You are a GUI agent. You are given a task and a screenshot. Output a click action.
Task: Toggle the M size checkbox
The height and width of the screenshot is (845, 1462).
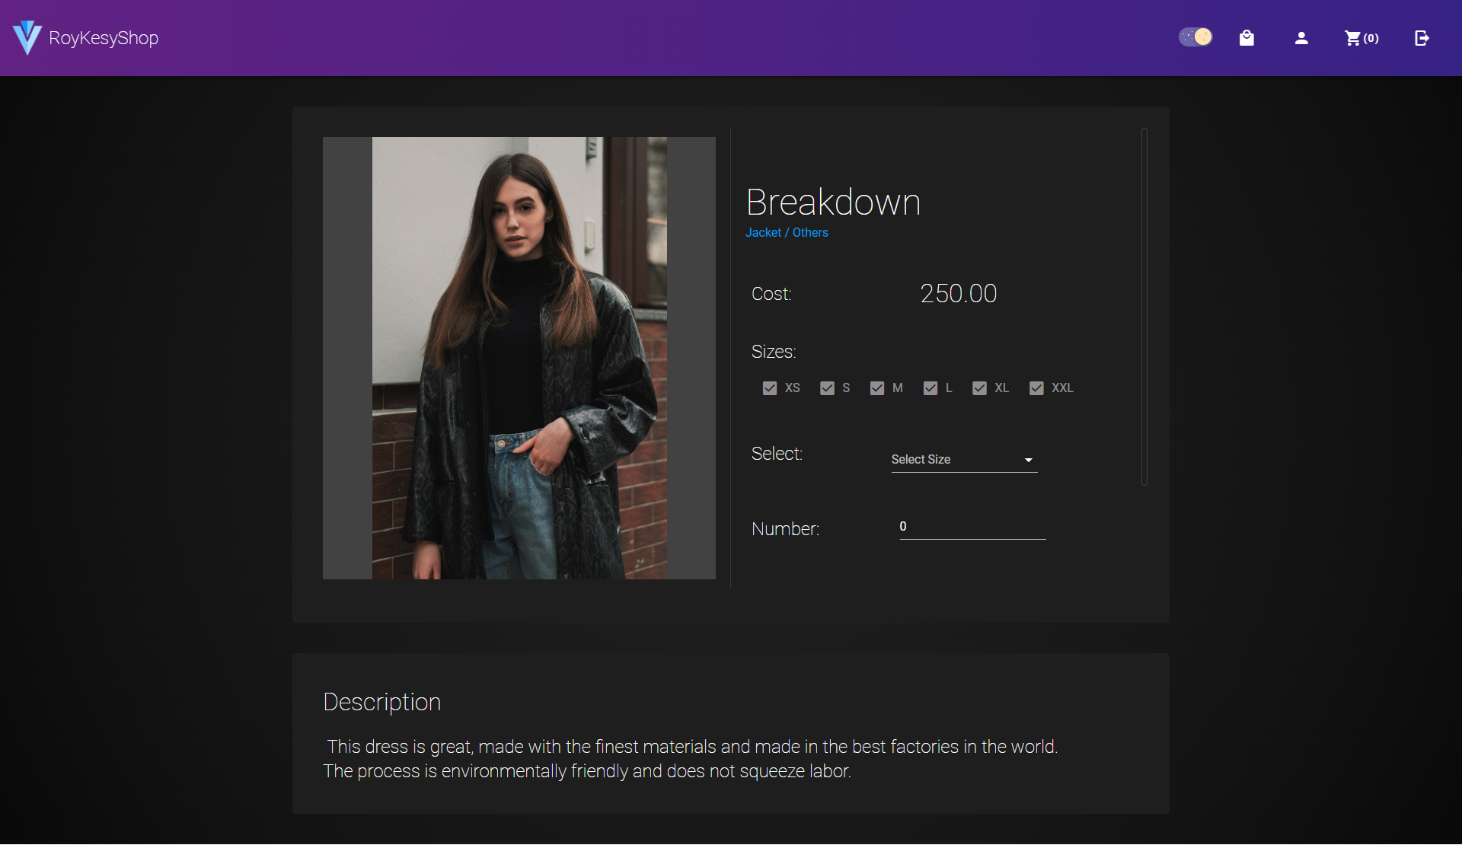pos(877,388)
